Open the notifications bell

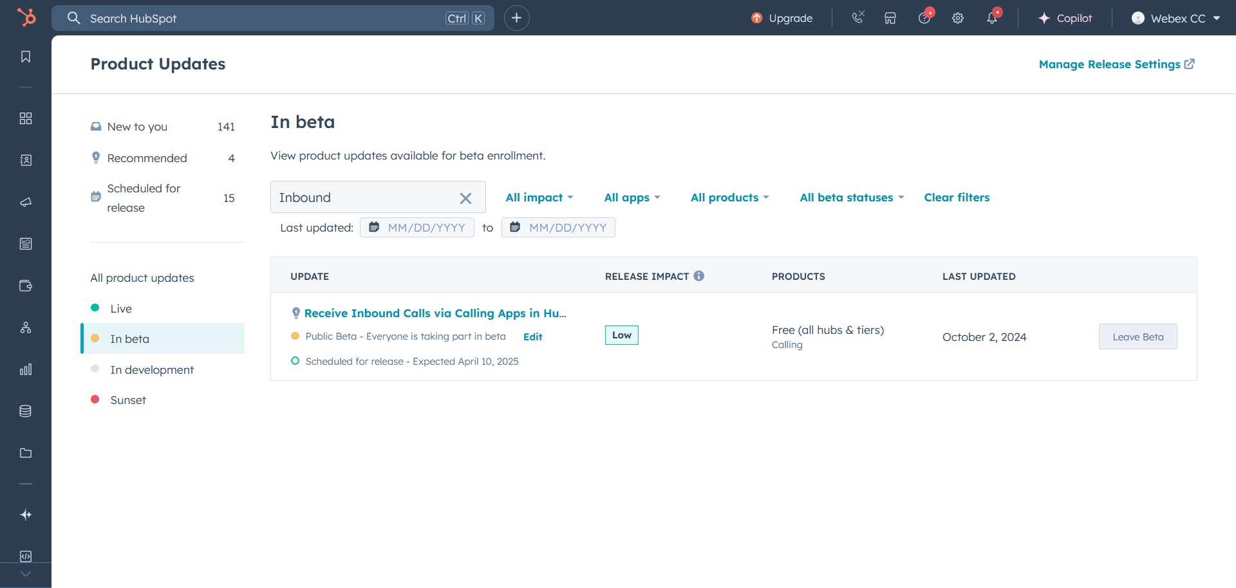tap(992, 18)
